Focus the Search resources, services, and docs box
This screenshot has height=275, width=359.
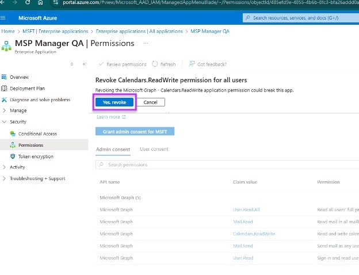click(301, 18)
